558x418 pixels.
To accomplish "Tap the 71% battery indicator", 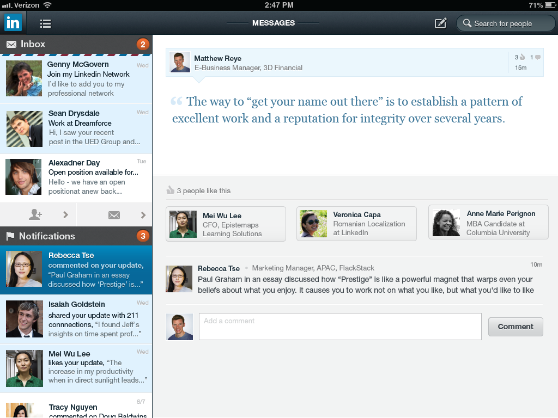I will tap(542, 5).
